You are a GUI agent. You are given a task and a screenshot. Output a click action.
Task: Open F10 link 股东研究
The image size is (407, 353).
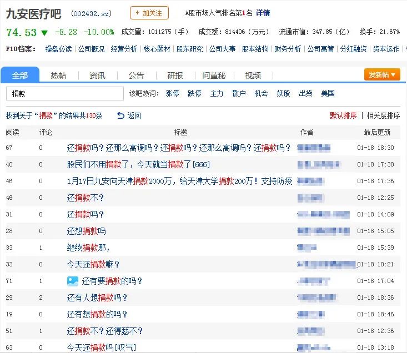click(189, 49)
